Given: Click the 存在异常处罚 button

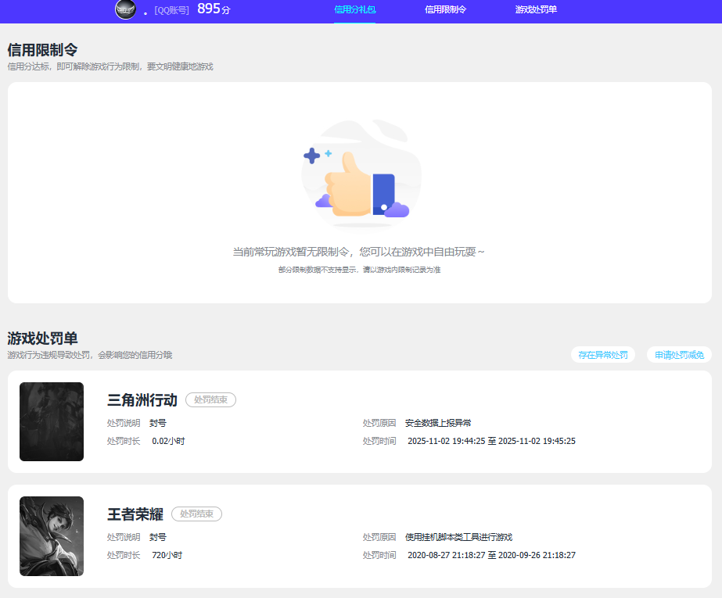Looking at the screenshot, I should [603, 355].
